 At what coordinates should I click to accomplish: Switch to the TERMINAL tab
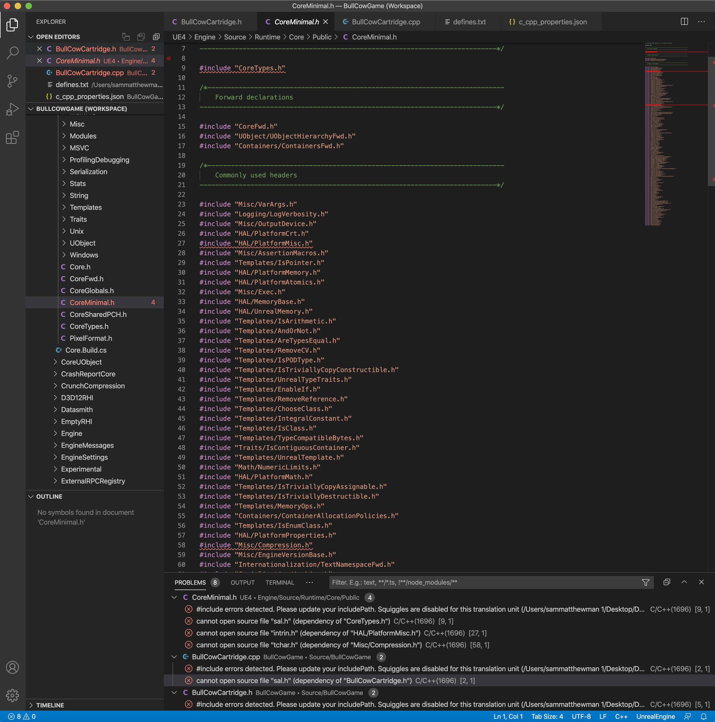click(280, 582)
